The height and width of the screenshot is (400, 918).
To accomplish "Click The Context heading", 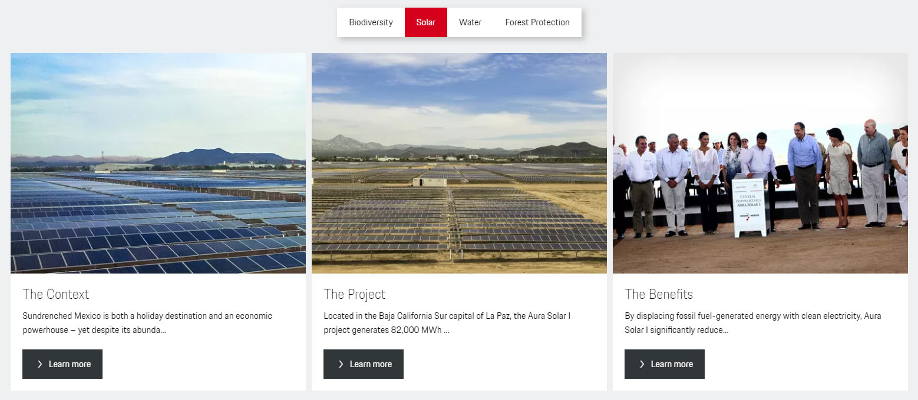I will click(56, 294).
